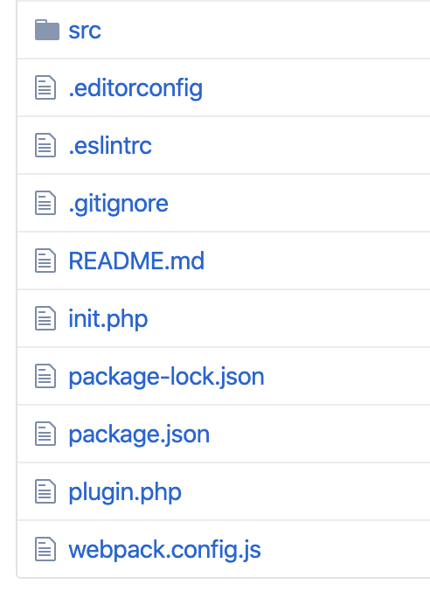Click the .eslintrc file icon
The width and height of the screenshot is (430, 591).
tap(45, 145)
